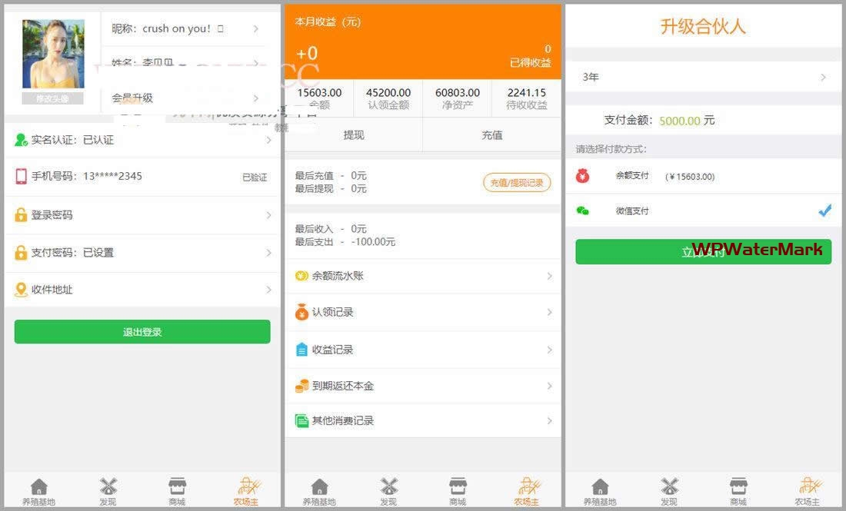Image resolution: width=846 pixels, height=511 pixels.
Task: Click the blue icon beside 收益记录
Action: tap(301, 350)
